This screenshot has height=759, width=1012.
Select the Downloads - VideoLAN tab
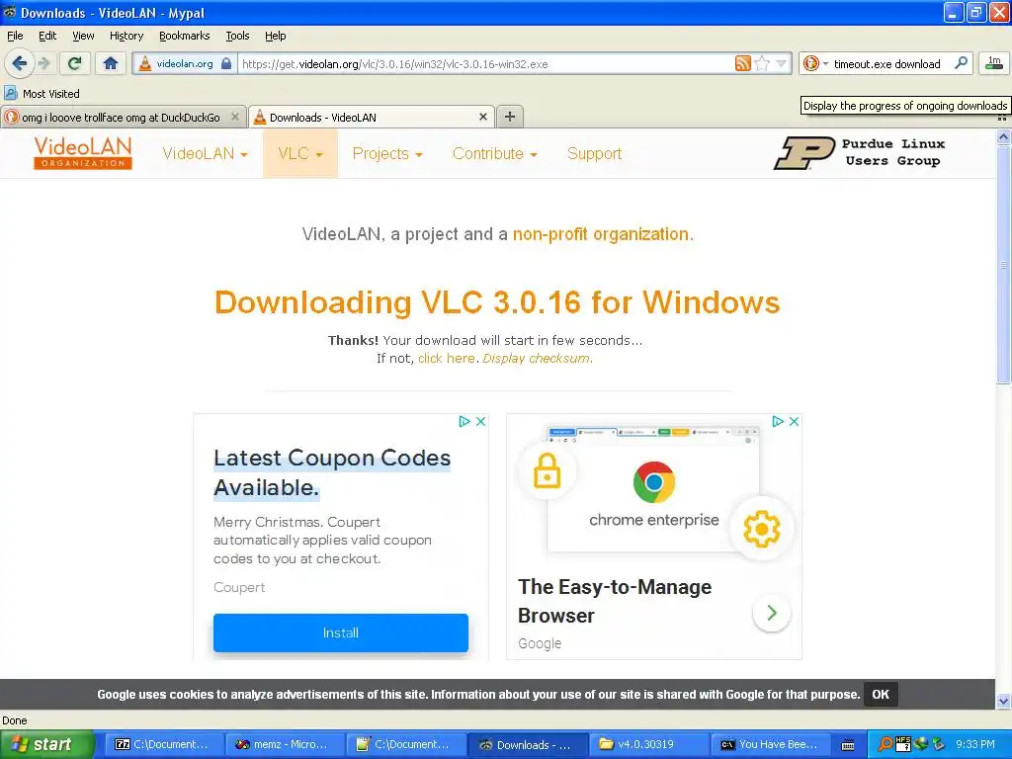(372, 117)
